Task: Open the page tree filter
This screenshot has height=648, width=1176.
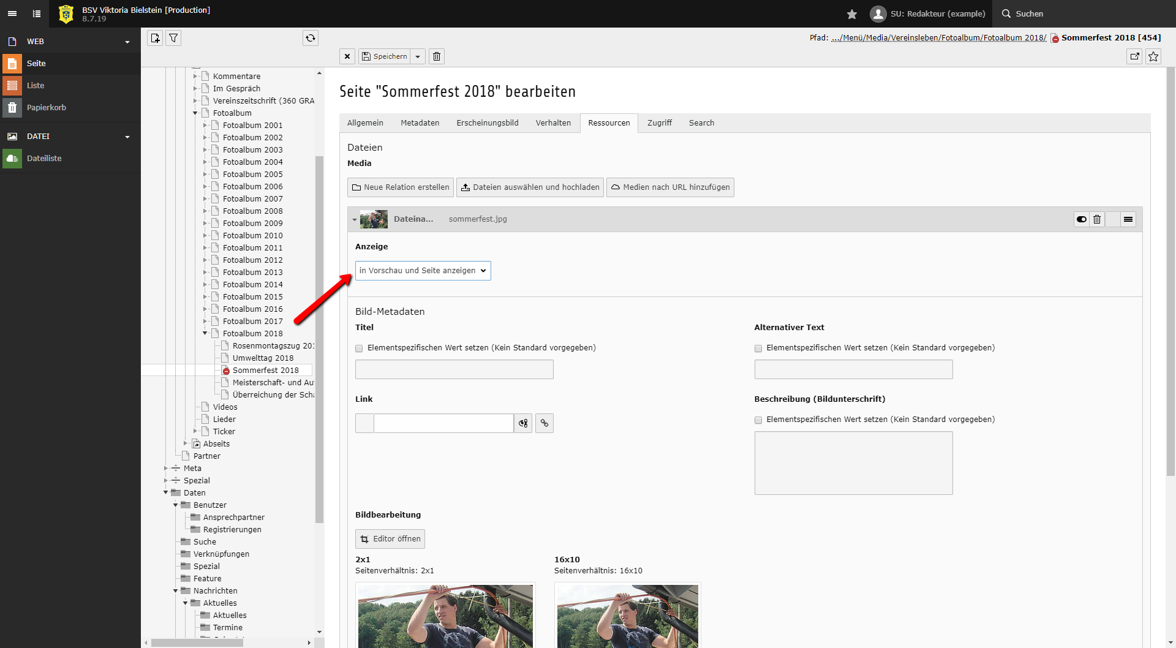Action: [173, 38]
